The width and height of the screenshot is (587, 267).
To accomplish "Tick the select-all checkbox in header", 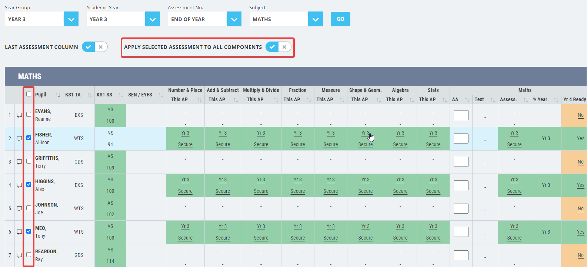I will [29, 94].
